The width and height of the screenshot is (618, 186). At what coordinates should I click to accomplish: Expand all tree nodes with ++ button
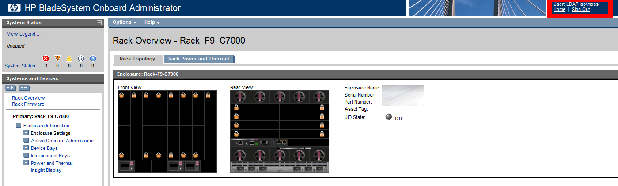point(11,88)
